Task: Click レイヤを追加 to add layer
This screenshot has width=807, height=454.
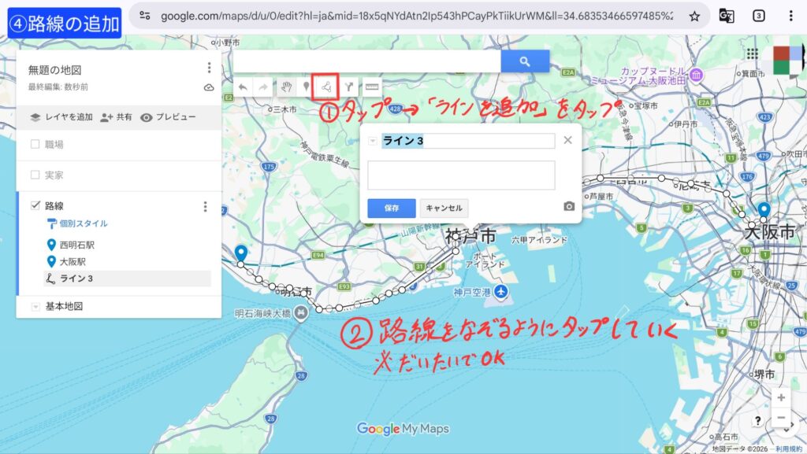Action: click(61, 117)
